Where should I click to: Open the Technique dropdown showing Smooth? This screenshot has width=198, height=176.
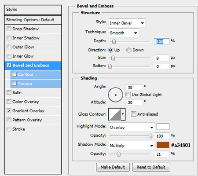pos(124,33)
